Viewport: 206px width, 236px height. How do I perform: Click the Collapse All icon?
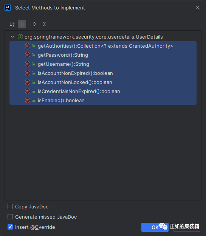point(44,24)
